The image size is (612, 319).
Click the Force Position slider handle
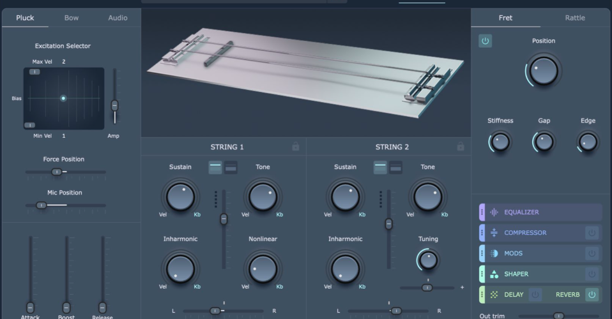pos(57,172)
